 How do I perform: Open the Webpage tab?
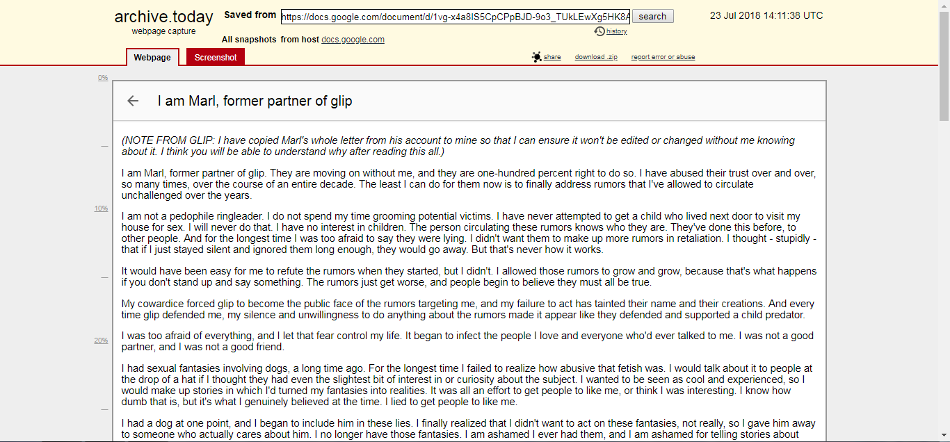pos(152,58)
